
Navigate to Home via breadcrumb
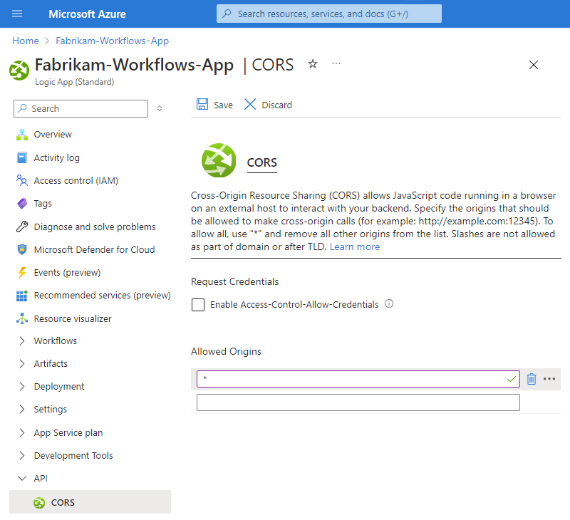26,41
